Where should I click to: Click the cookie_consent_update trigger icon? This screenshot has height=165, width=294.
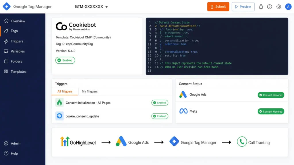(59, 116)
